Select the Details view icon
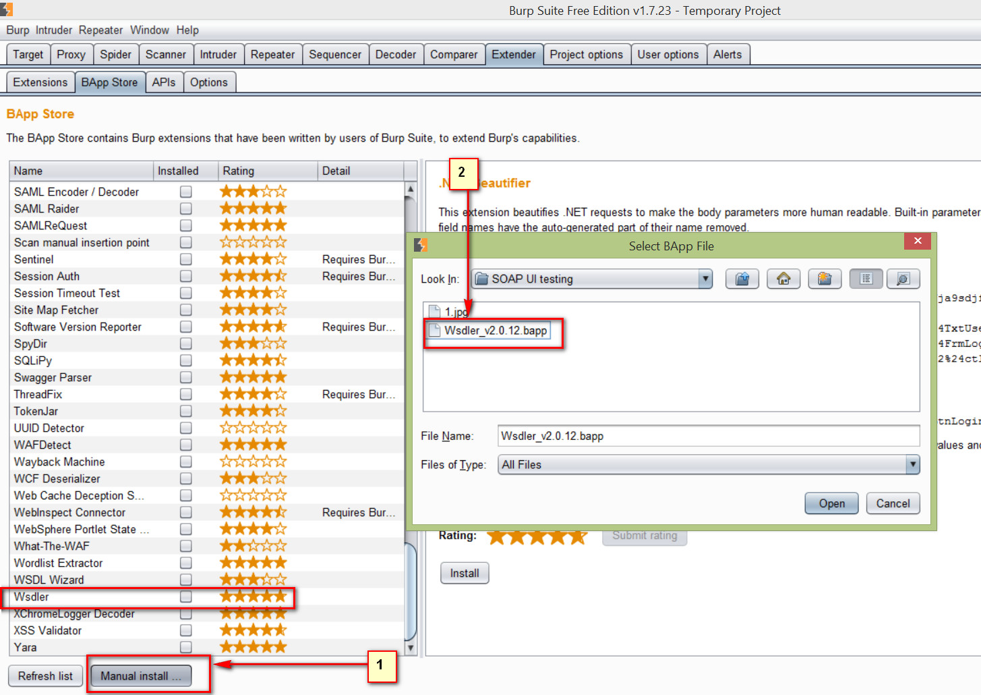The image size is (981, 695). [903, 279]
